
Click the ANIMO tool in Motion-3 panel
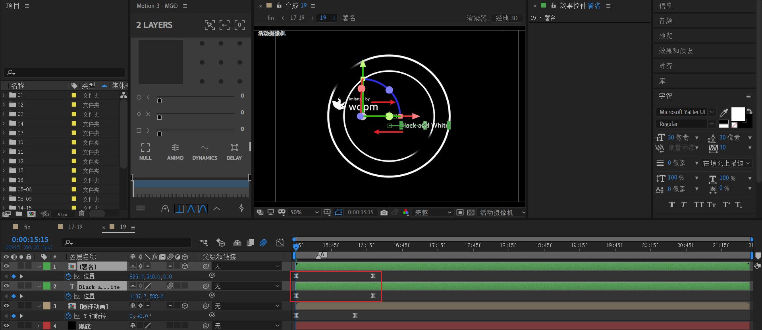(x=175, y=152)
